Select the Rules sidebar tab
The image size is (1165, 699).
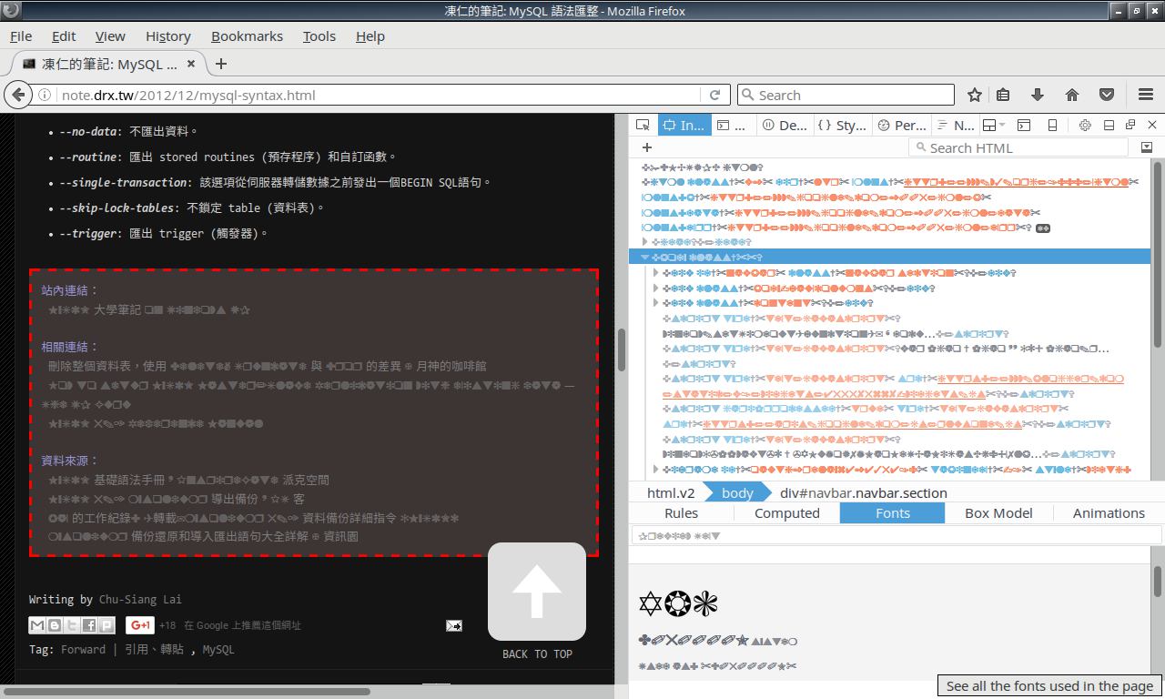click(x=682, y=513)
